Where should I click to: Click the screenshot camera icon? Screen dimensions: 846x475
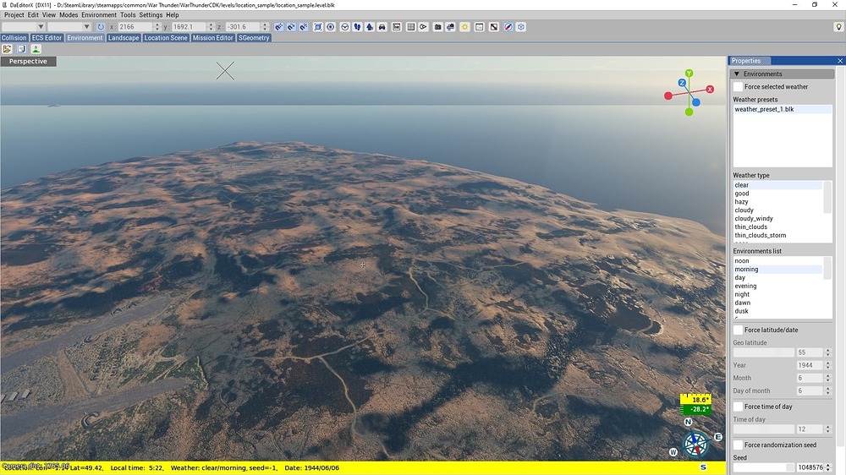click(x=437, y=26)
